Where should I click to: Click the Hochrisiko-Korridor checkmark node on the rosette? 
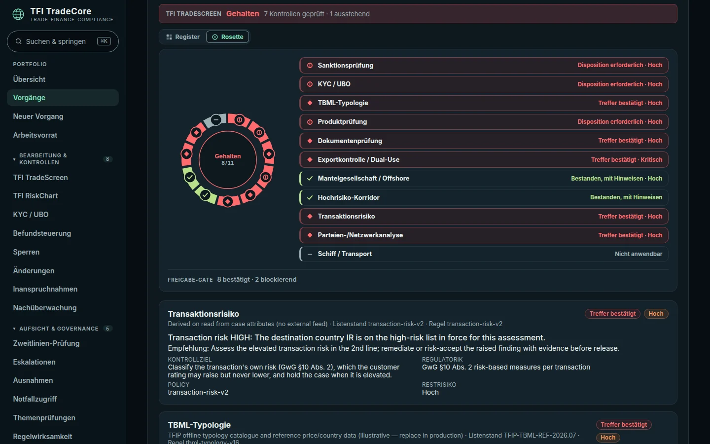[x=190, y=177]
